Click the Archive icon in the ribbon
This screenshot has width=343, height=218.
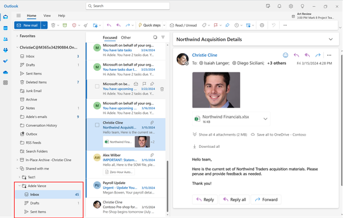65,25
